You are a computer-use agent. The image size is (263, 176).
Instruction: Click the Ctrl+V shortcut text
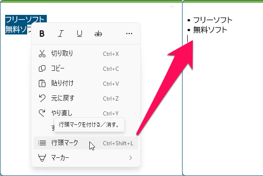(x=111, y=84)
